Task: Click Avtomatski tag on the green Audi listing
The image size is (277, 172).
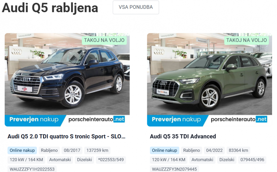Action: [202, 160]
